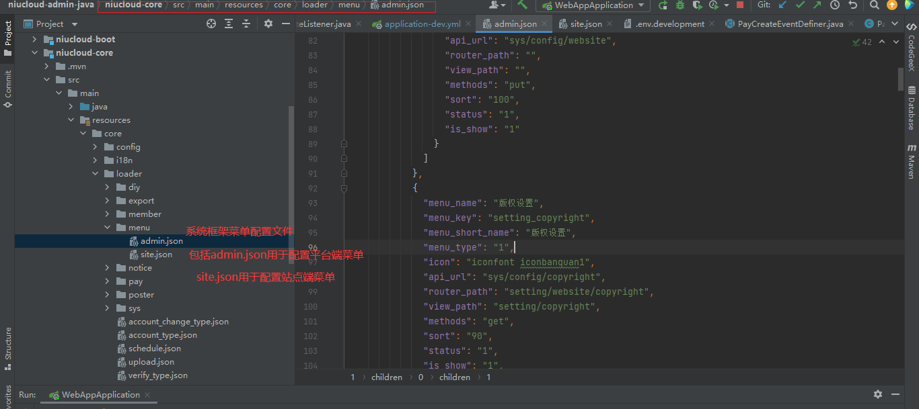Viewport: 919px width, 409px height.
Task: Switch to the PayCreateEventDefiner.java tab
Action: coord(790,24)
